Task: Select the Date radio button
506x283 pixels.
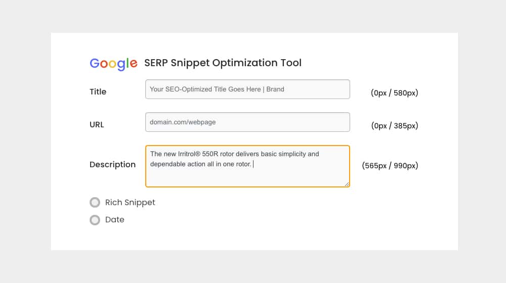Action: pos(95,220)
